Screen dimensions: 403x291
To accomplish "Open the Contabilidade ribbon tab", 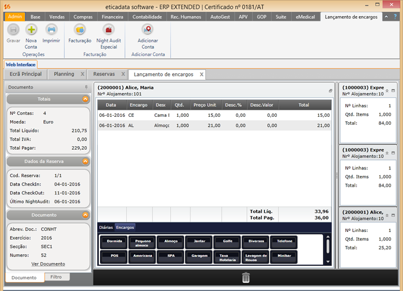I will [147, 17].
